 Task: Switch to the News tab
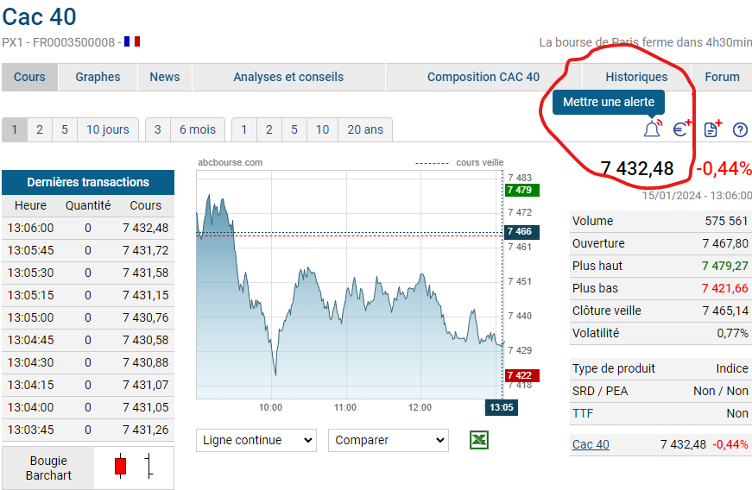coord(165,77)
